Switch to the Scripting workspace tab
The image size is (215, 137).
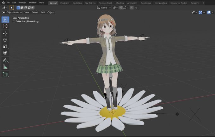click(195, 3)
